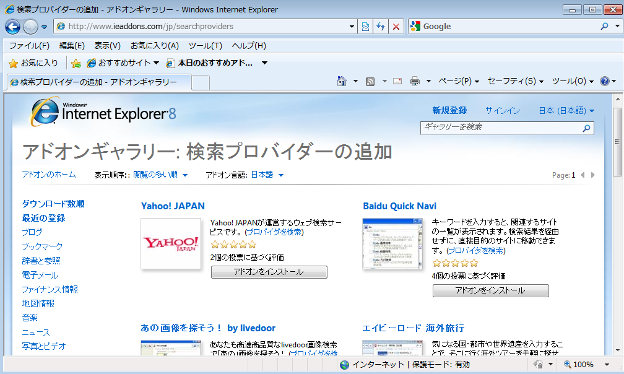Click the 新規登録 link
624x374 pixels.
pos(449,110)
